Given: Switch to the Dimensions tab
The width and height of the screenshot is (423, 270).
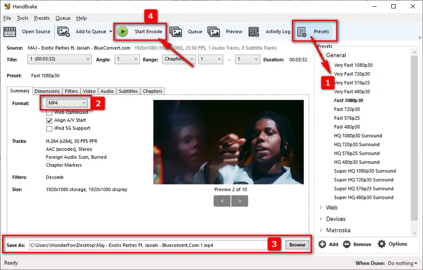Looking at the screenshot, I should (x=47, y=91).
